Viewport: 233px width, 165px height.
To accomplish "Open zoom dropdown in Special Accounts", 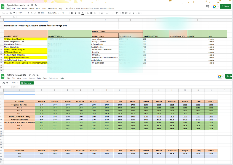I will click(22, 13).
